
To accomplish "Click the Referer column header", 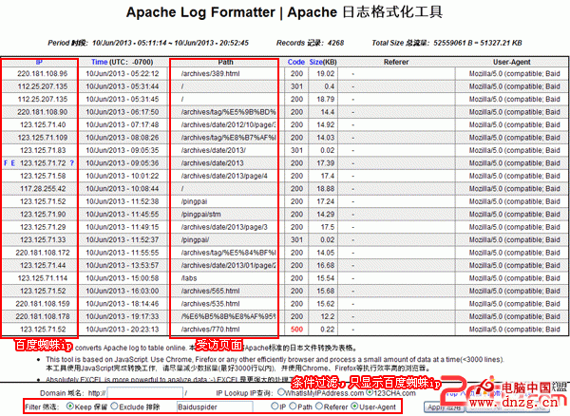I will coord(396,62).
